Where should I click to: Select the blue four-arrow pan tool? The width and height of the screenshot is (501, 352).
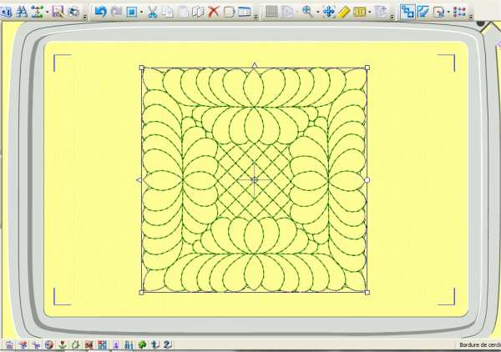[328, 12]
